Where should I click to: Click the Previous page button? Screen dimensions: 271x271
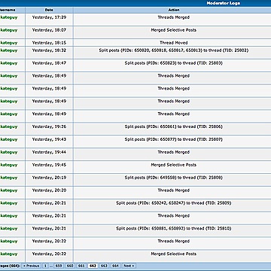[x=32, y=266]
